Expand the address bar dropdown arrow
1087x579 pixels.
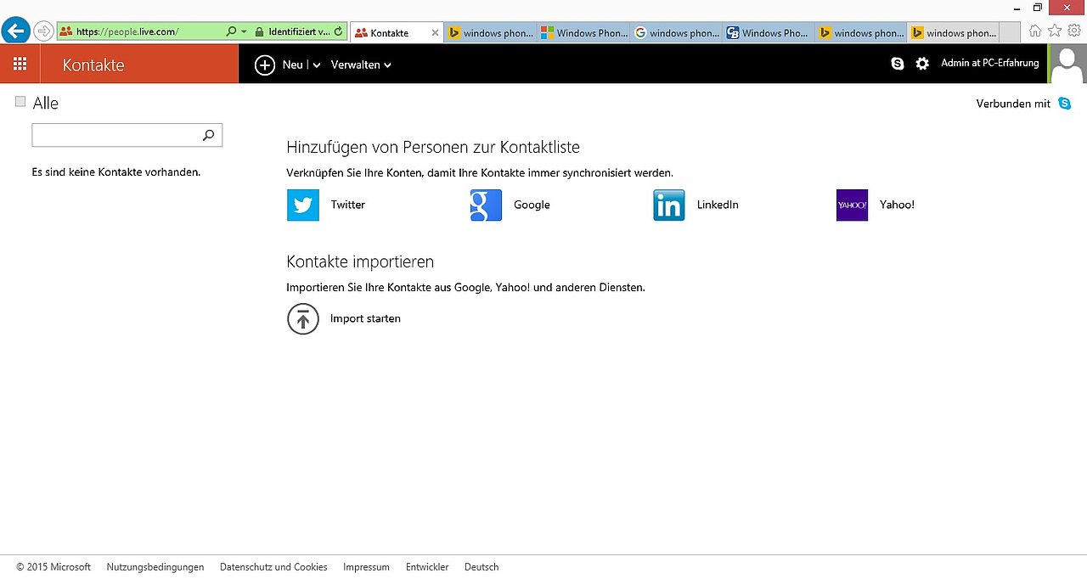(x=245, y=31)
